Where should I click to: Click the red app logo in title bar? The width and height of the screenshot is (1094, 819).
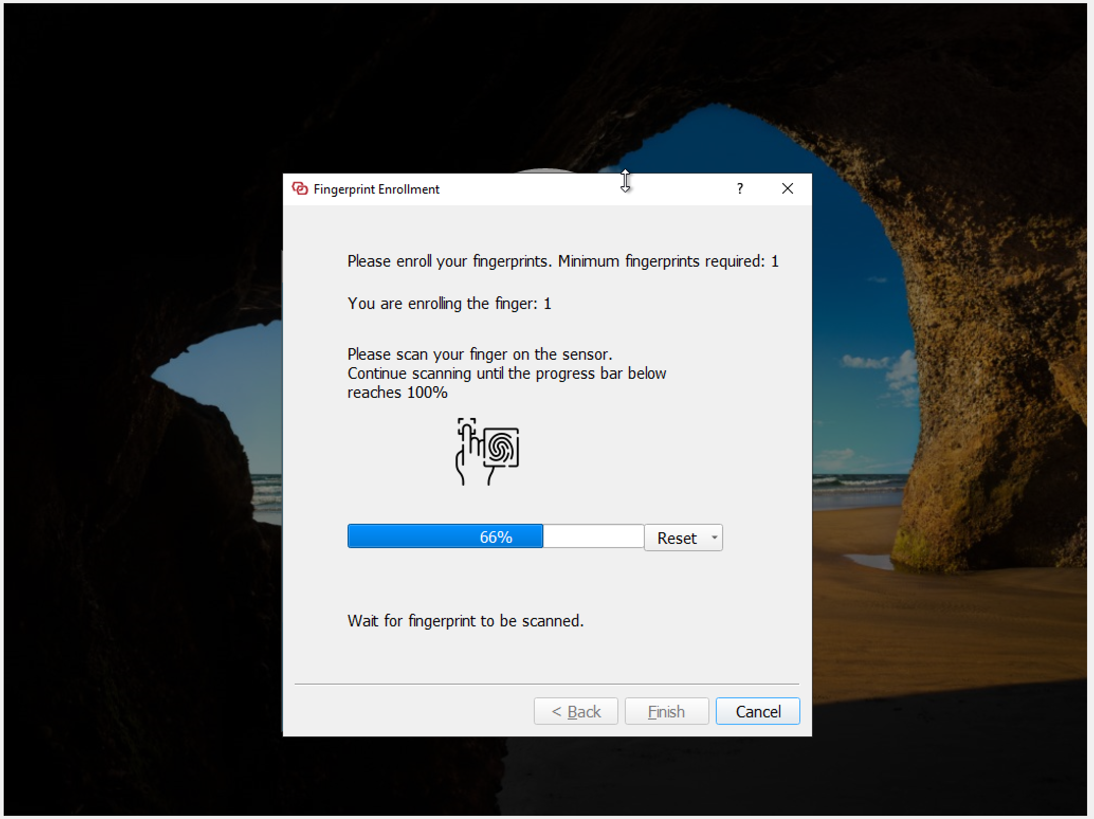click(300, 188)
